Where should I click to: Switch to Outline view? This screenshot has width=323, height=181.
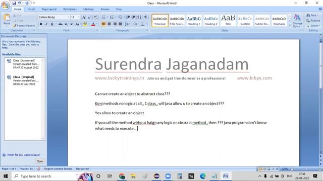pyautogui.click(x=273, y=169)
